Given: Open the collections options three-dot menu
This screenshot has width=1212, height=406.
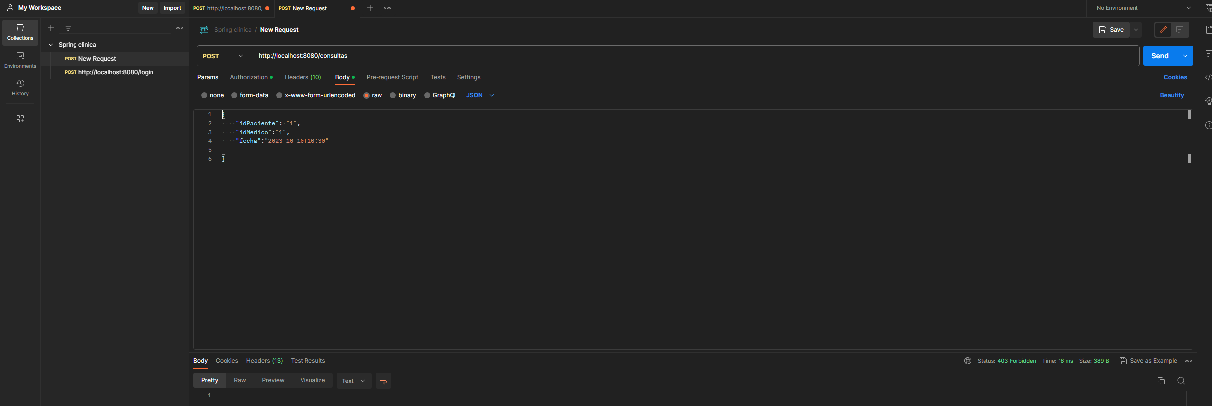Looking at the screenshot, I should [179, 28].
